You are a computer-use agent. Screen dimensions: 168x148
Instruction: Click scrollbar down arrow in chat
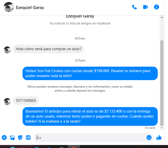pyautogui.click(x=162, y=128)
